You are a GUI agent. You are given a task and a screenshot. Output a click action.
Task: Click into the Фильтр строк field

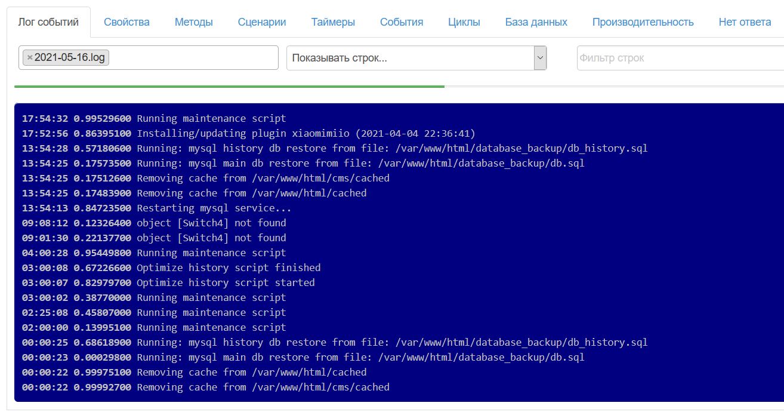[679, 58]
